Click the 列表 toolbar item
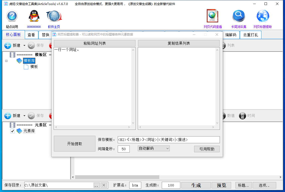The height and width of the screenshot is (192, 285). [231, 45]
